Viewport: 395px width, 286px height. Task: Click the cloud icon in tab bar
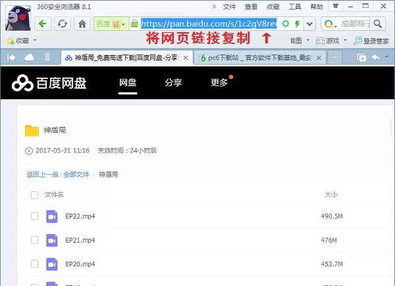coord(29,58)
